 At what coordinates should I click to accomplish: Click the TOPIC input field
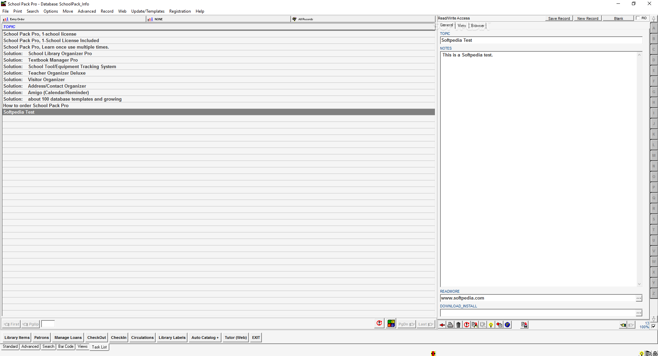click(541, 40)
